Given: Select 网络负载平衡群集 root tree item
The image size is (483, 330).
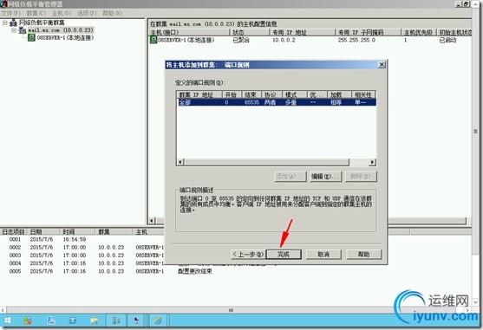Looking at the screenshot, I should click(42, 23).
